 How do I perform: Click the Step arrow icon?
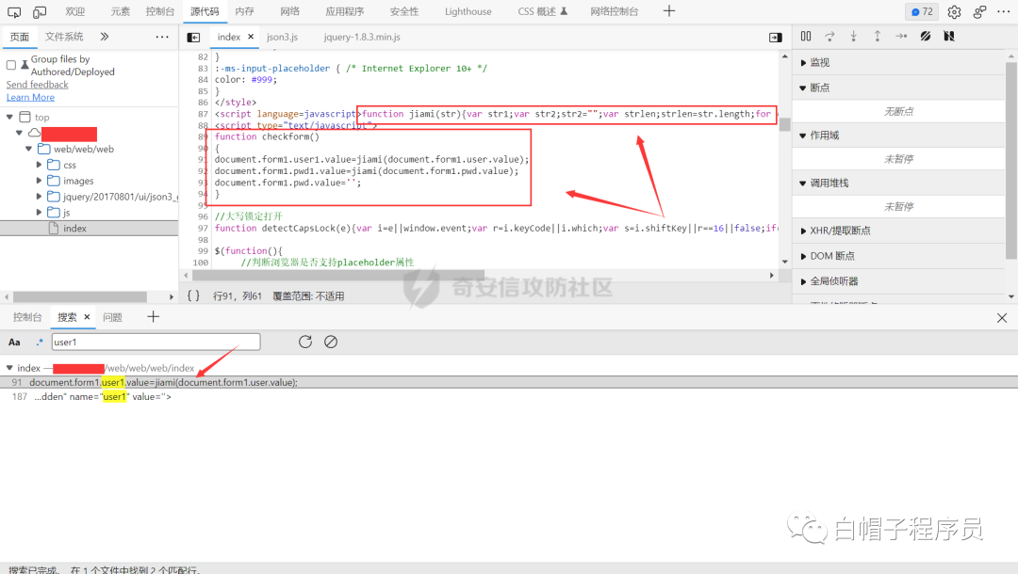click(901, 37)
